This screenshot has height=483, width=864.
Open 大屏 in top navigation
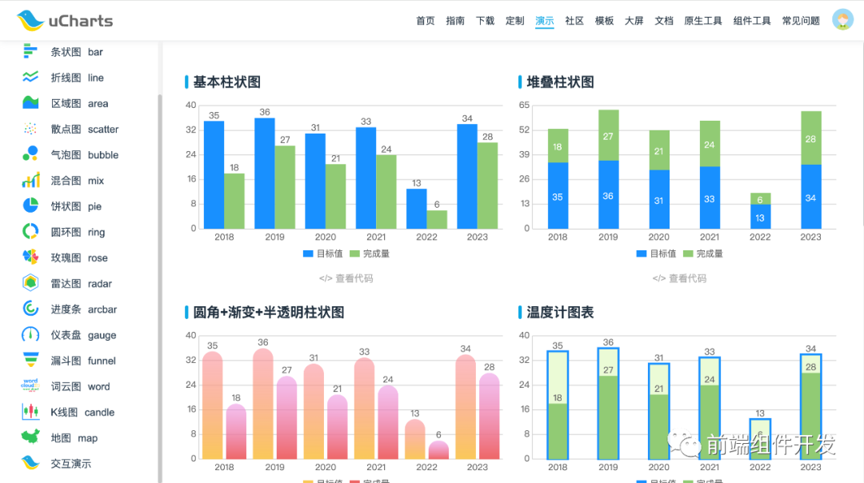point(634,21)
